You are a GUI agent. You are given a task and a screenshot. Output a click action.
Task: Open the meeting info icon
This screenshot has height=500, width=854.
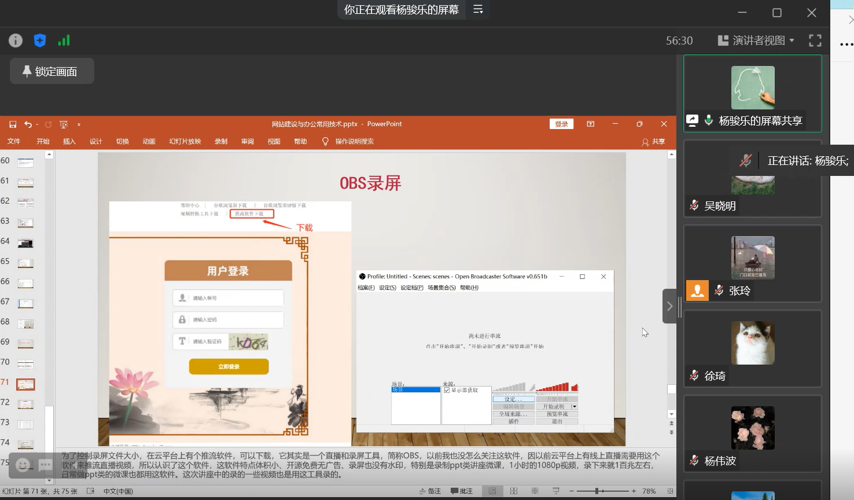[x=16, y=41]
